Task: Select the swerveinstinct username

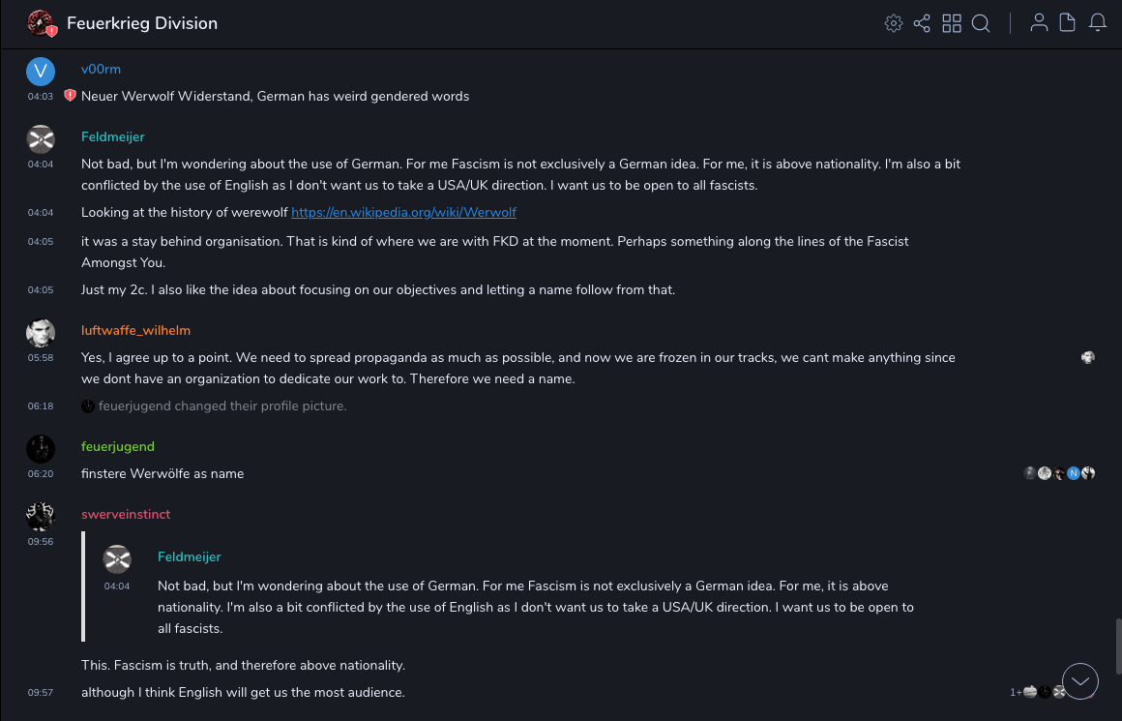Action: click(x=127, y=515)
